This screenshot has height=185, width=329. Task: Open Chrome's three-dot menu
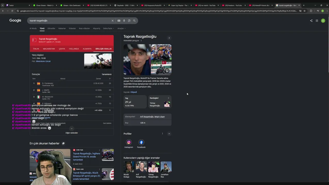[327, 11]
